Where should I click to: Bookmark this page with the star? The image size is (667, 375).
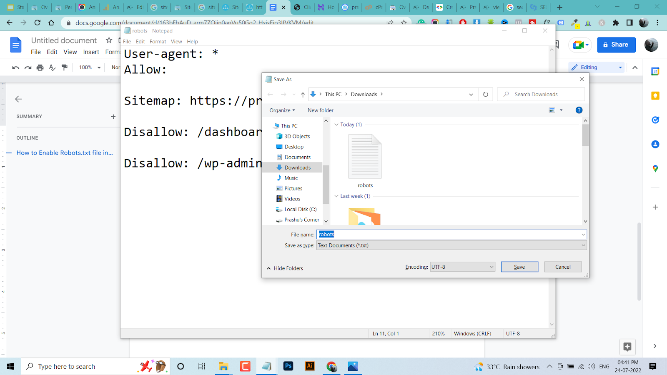coord(404,22)
